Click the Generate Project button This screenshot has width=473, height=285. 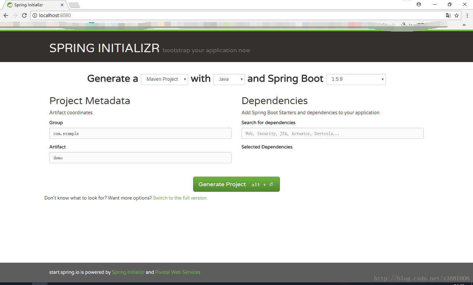pos(236,184)
